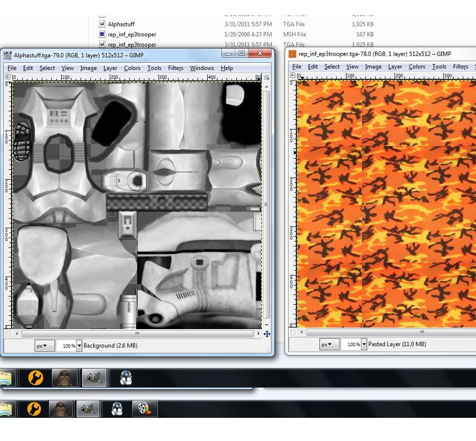The image size is (476, 441).
Task: Open the Colors menu in the Alphastuff window
Action: [132, 68]
